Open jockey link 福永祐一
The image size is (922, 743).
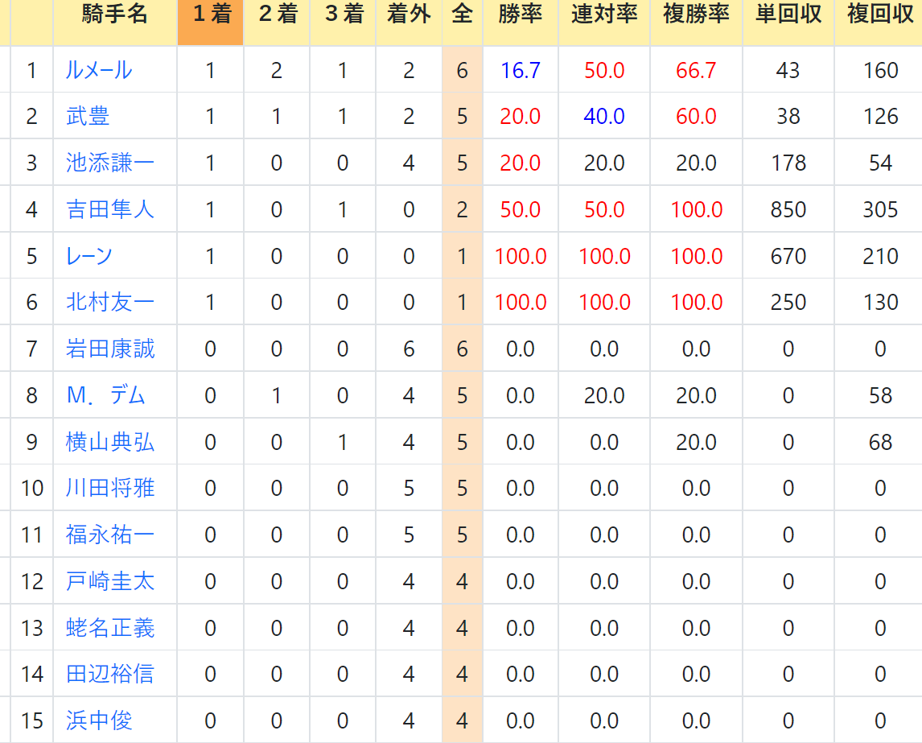[x=110, y=535]
